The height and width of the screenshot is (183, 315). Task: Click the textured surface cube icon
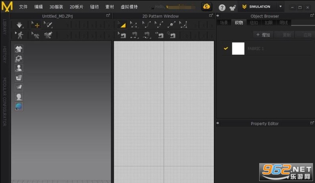pos(19,78)
